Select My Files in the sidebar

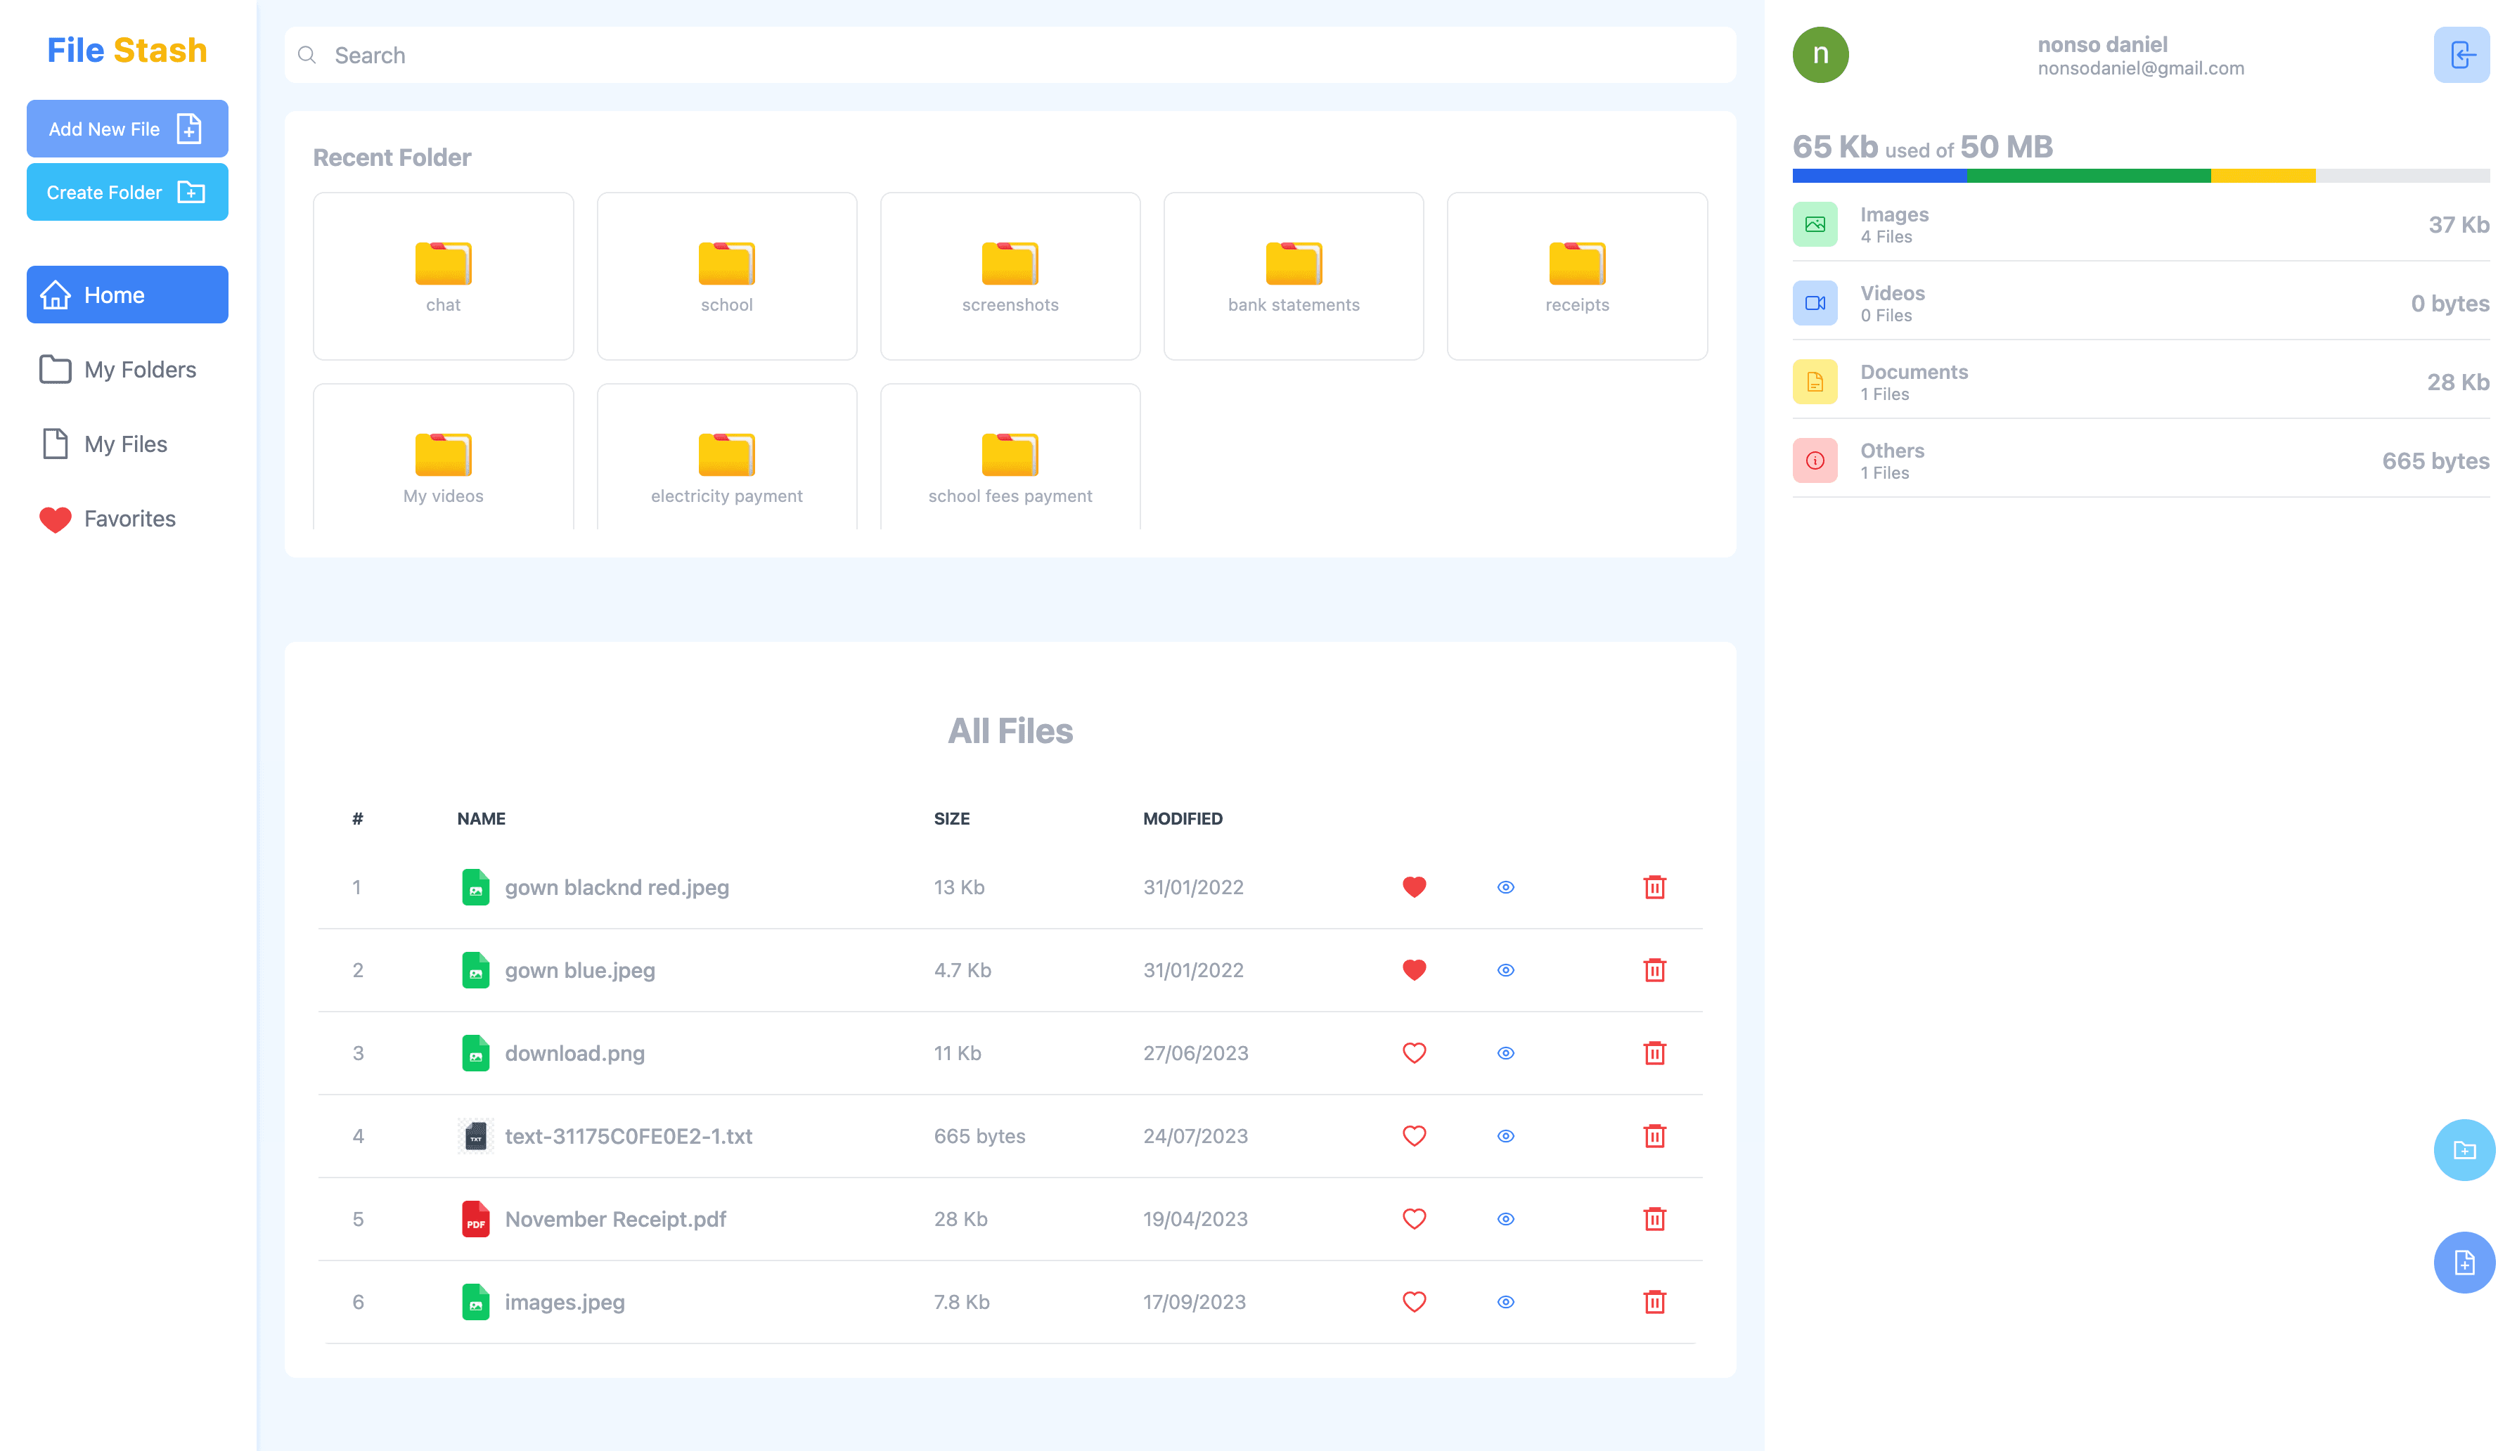click(127, 444)
